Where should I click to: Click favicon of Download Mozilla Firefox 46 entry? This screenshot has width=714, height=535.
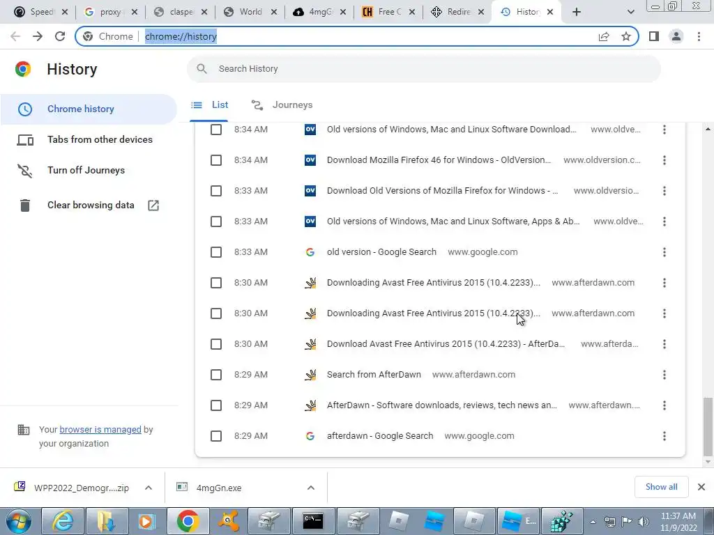[310, 160]
